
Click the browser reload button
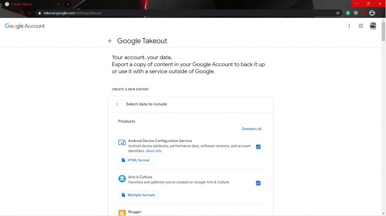pos(21,13)
